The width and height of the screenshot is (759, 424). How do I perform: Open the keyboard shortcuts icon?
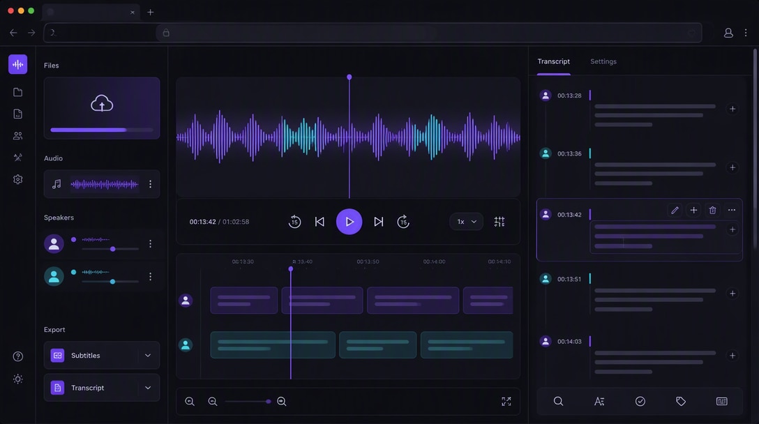click(722, 401)
